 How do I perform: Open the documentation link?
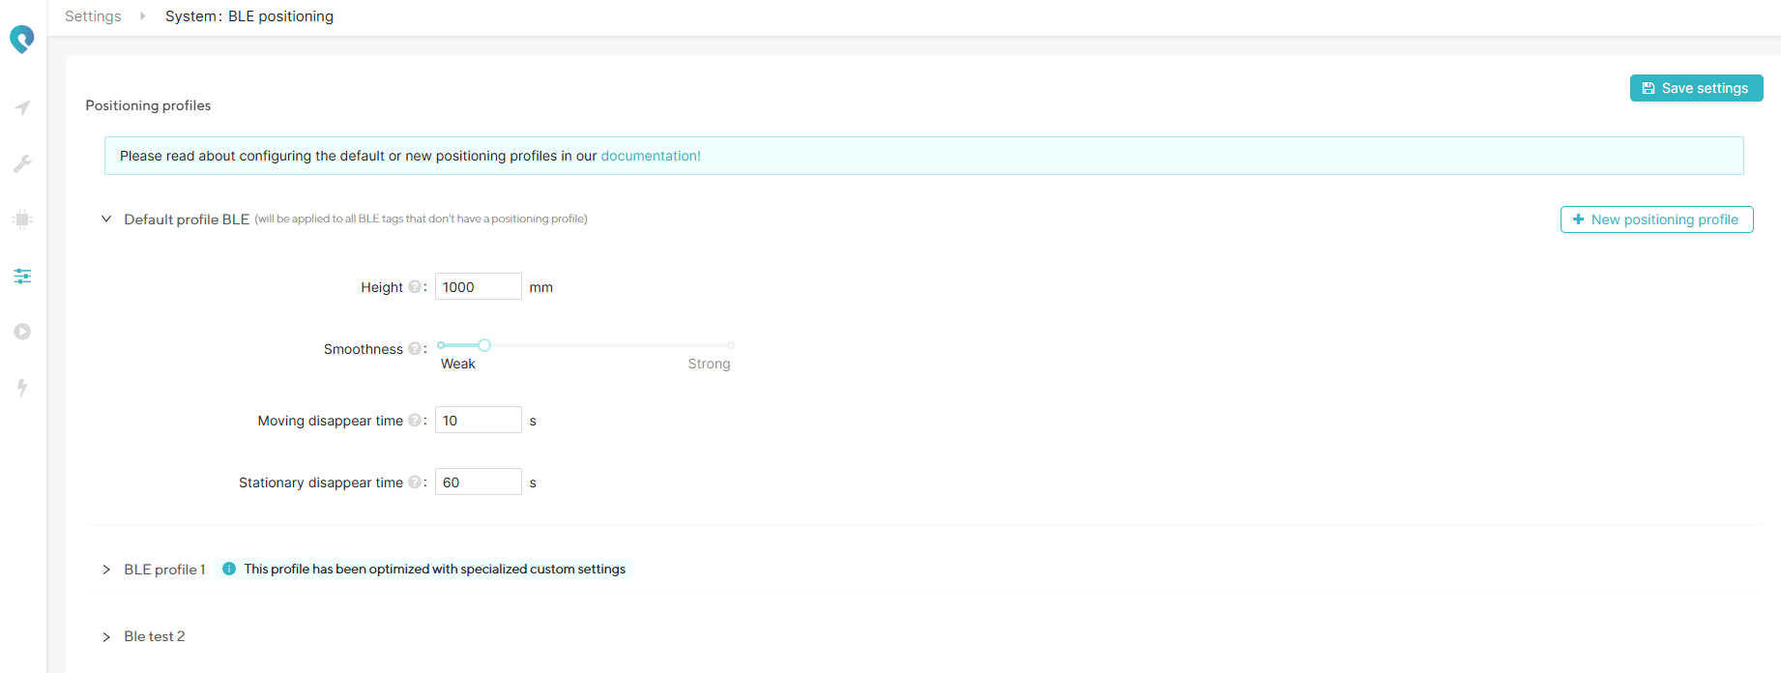coord(650,156)
